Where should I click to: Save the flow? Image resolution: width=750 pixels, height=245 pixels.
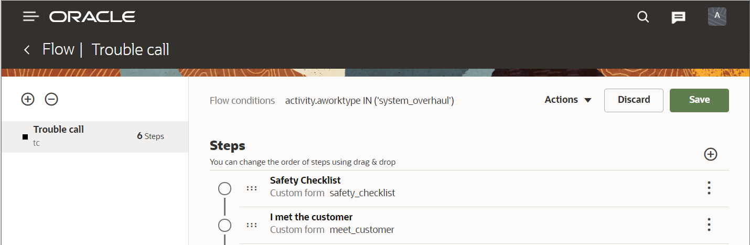[x=699, y=100]
